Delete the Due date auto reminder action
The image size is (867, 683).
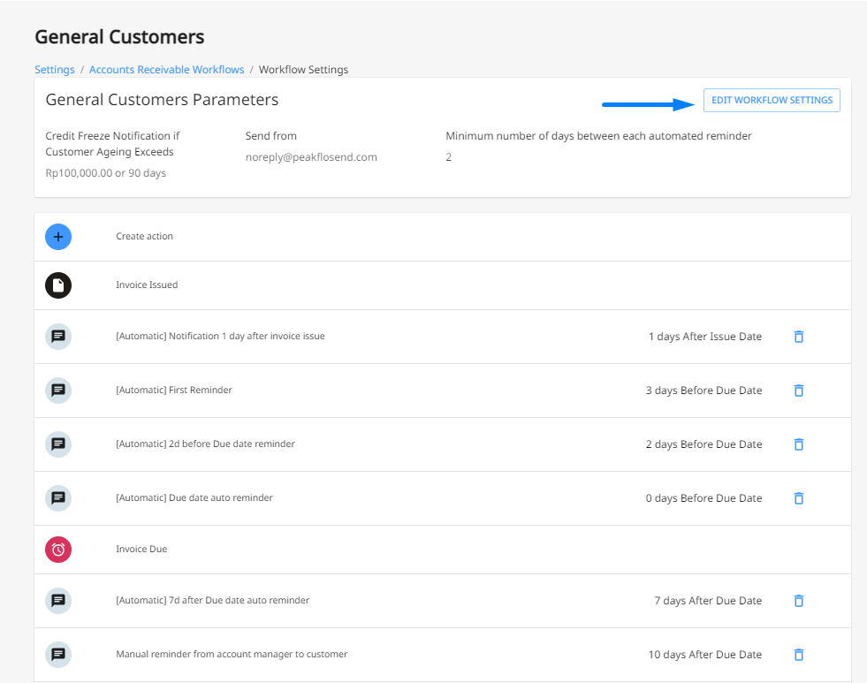[x=798, y=498]
